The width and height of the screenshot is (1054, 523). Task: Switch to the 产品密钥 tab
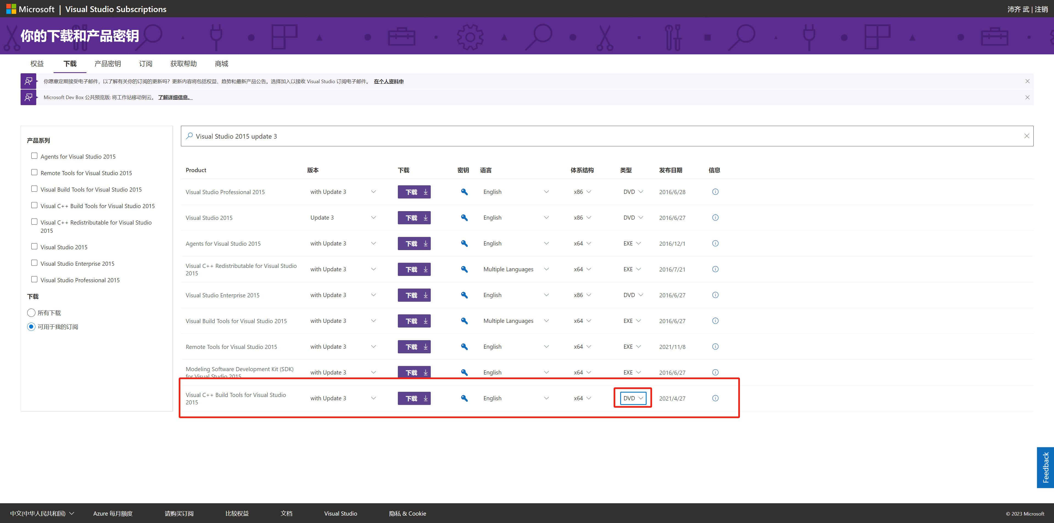(108, 64)
